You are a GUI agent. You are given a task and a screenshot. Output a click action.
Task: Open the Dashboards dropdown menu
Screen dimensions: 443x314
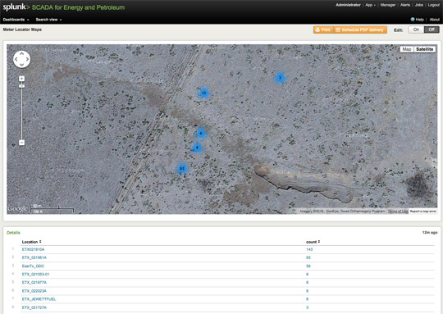point(16,20)
